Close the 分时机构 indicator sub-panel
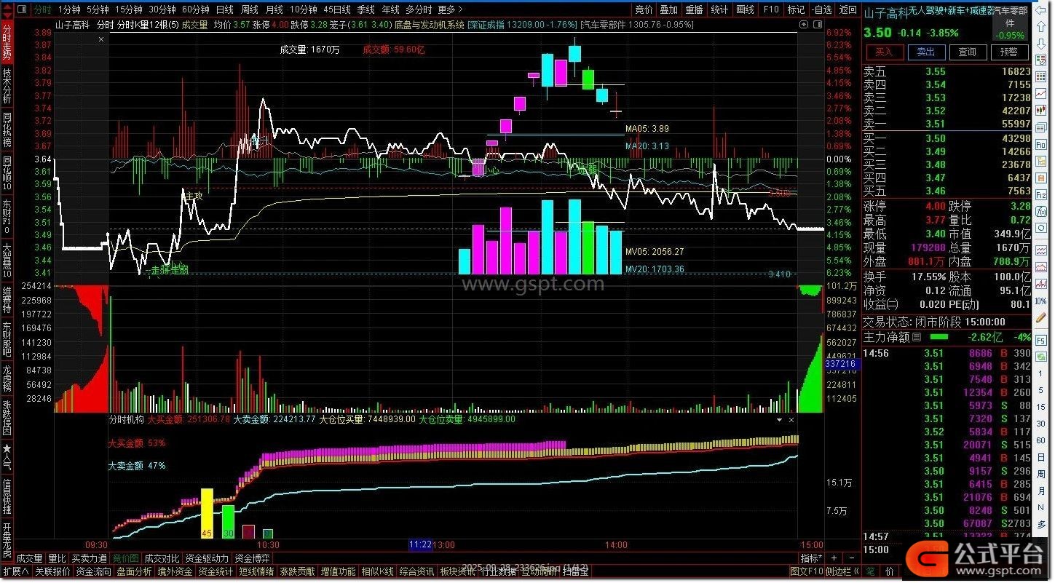The height and width of the screenshot is (583, 1055). click(x=791, y=420)
